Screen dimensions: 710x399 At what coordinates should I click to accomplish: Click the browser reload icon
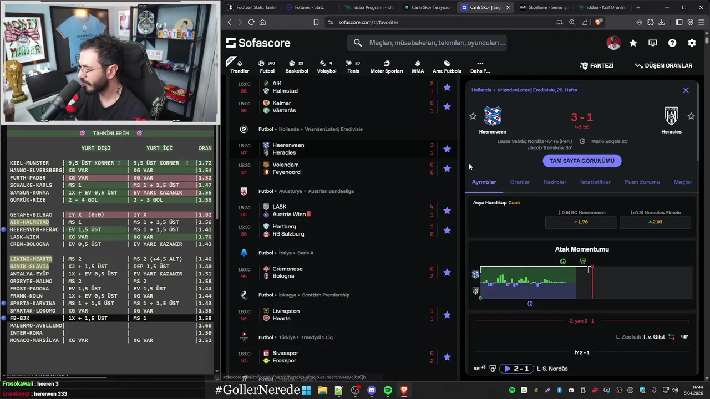click(251, 22)
